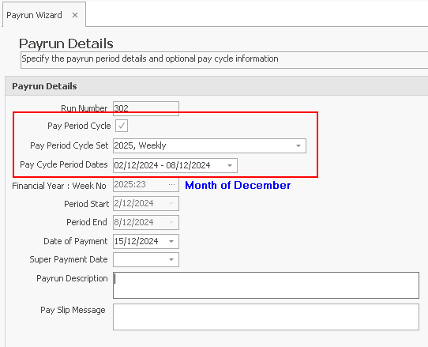Select the Payrun Details section header
The width and height of the screenshot is (428, 347).
click(44, 86)
